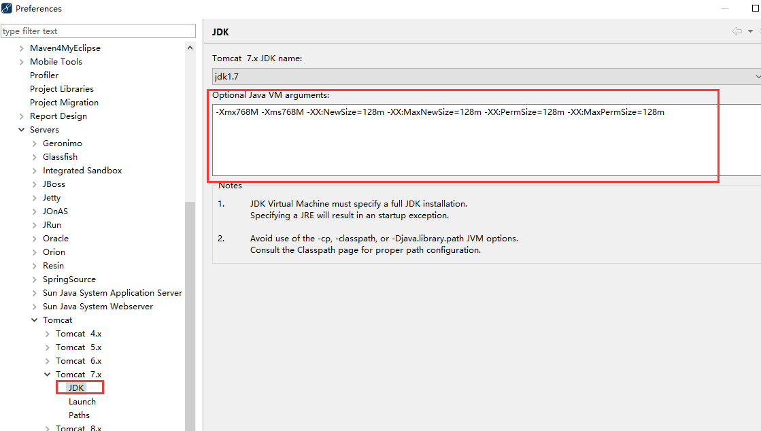
Task: Select Mobile Tools in the tree
Action: pos(56,62)
